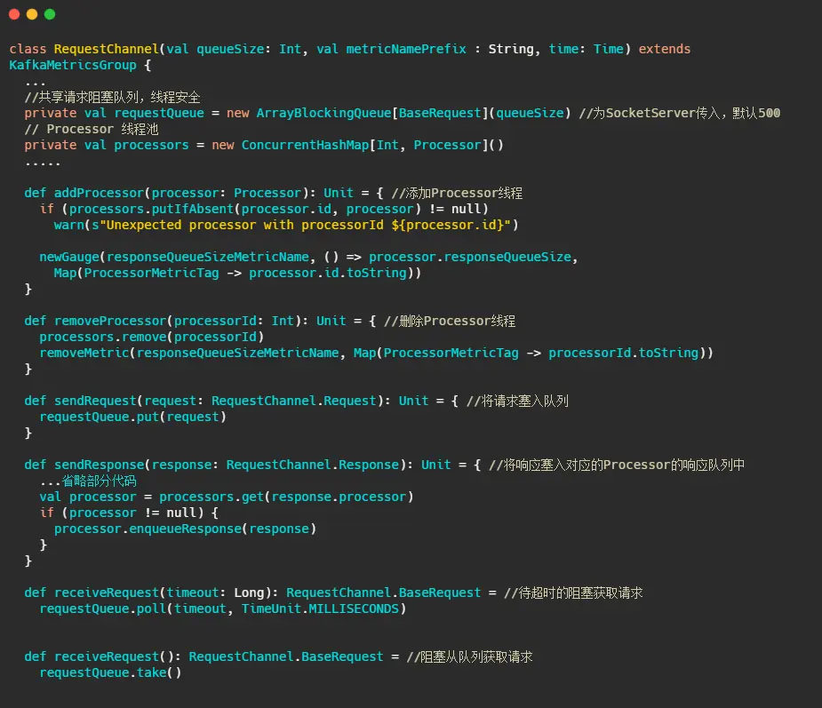Click the yellow minimize window dot

click(32, 14)
